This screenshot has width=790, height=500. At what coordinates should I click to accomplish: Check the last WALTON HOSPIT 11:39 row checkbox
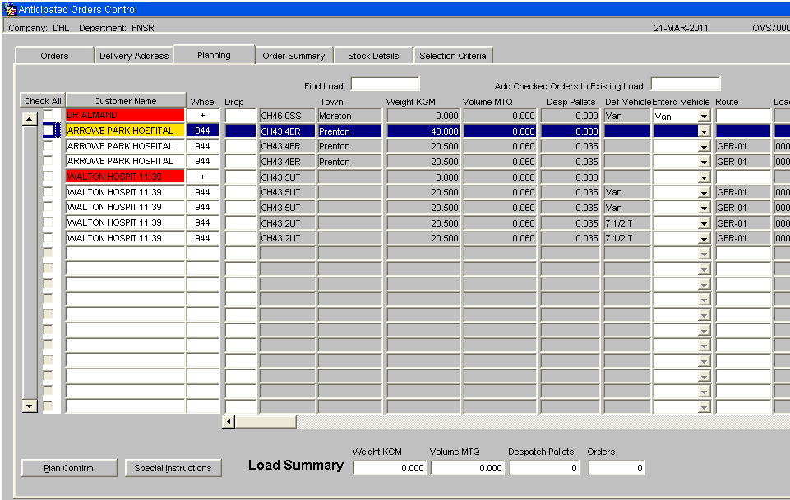(x=48, y=238)
